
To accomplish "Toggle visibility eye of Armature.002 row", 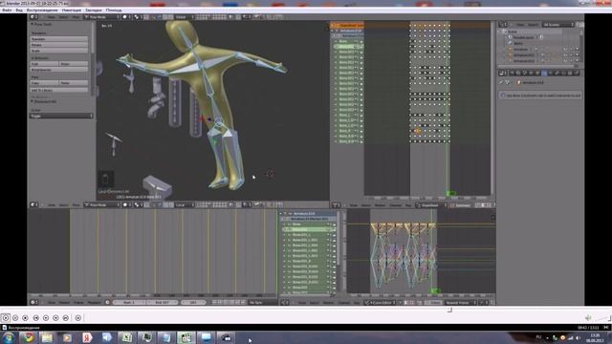I will 565,61.
